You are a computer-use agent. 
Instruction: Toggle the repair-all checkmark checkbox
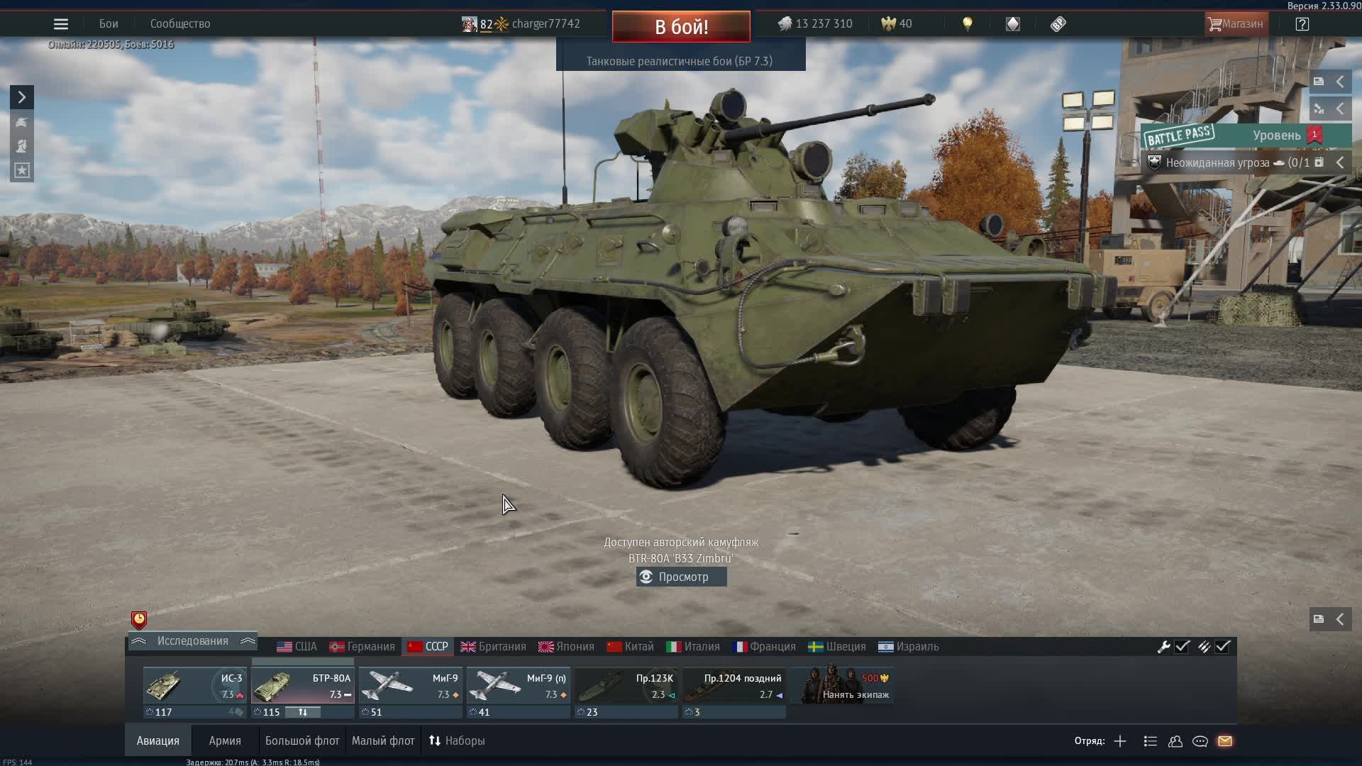(x=1182, y=646)
